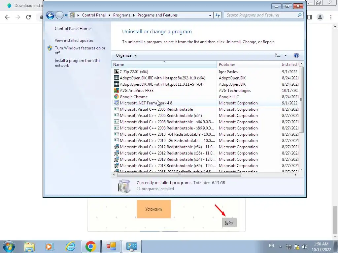The height and width of the screenshot is (253, 338).
Task: Click AVG Technologies publisher cell
Action: 235,90
